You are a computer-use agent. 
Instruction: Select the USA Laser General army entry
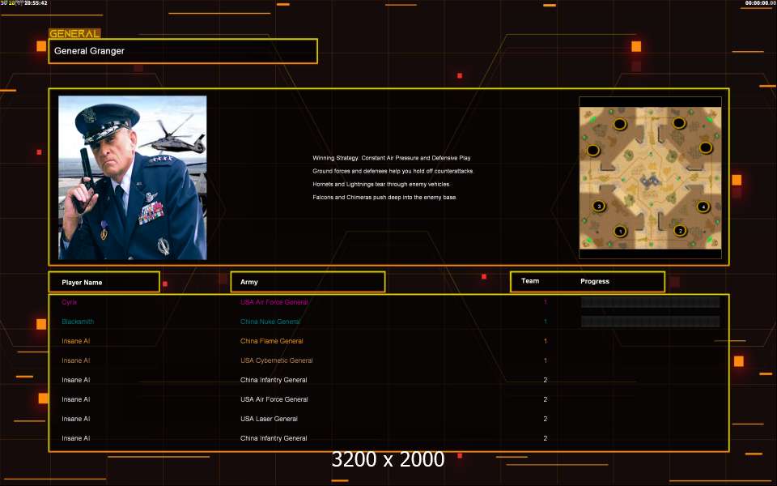[x=269, y=419]
